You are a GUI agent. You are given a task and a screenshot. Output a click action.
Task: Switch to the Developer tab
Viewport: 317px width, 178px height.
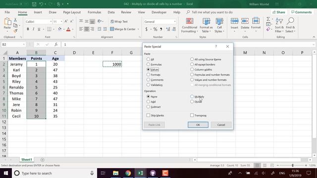point(159,12)
